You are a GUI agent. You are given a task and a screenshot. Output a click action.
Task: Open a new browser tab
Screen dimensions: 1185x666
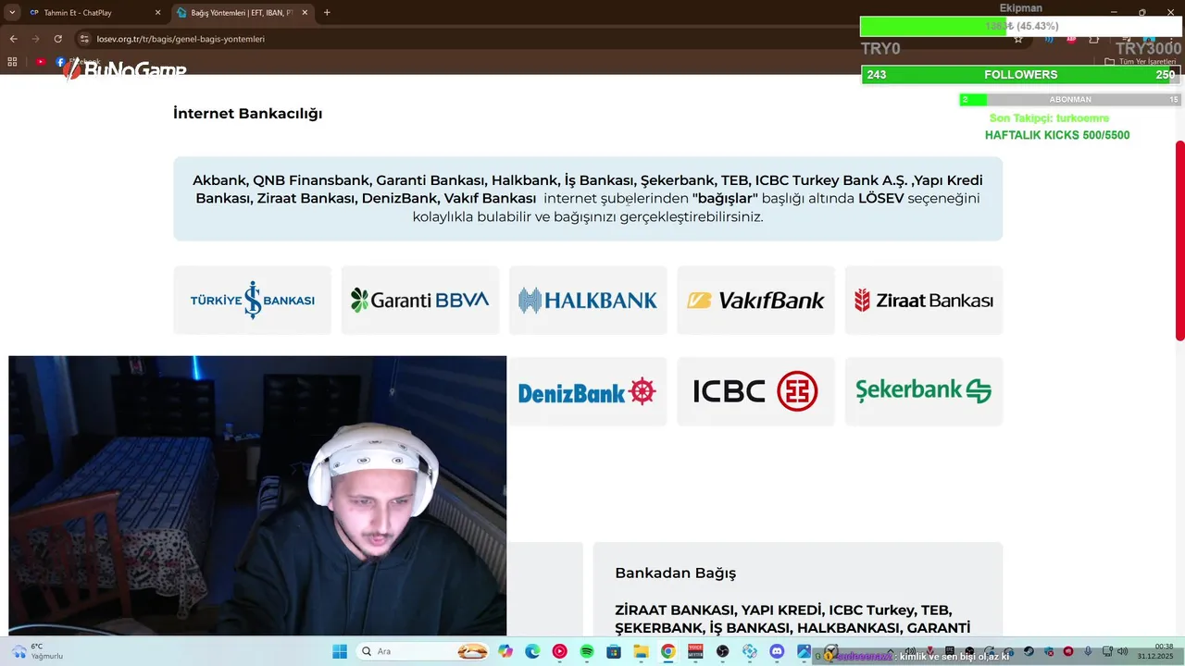(x=327, y=13)
